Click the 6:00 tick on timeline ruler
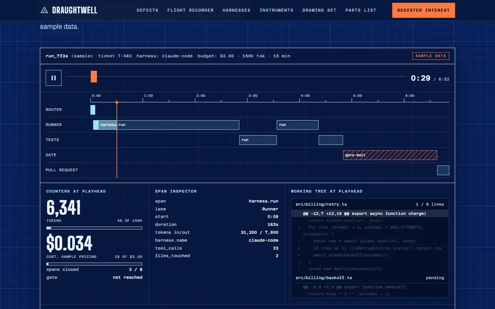 (x=410, y=96)
